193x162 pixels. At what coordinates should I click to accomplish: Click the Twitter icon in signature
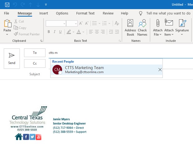click(32, 137)
